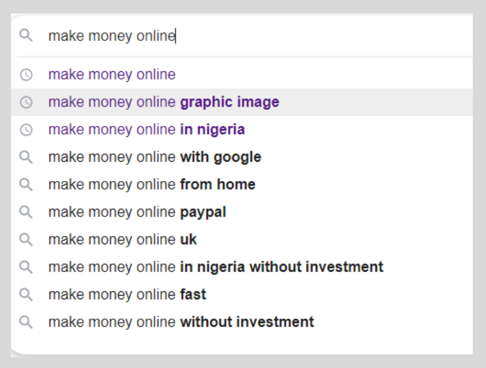Screen dimensions: 486x368
Task: Select 'make money online paypal' suggestion
Action: (242, 212)
